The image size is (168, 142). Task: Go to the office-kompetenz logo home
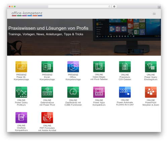pos(27,14)
